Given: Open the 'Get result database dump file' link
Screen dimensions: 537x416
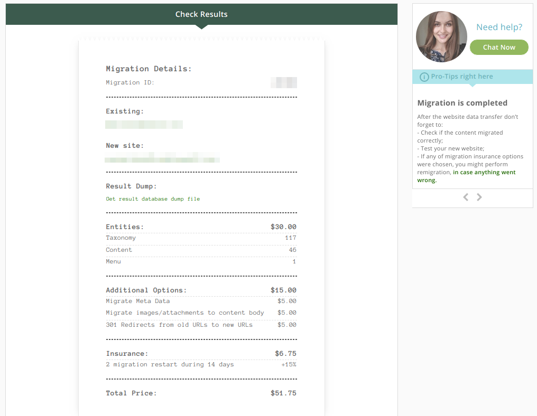Looking at the screenshot, I should pyautogui.click(x=153, y=199).
